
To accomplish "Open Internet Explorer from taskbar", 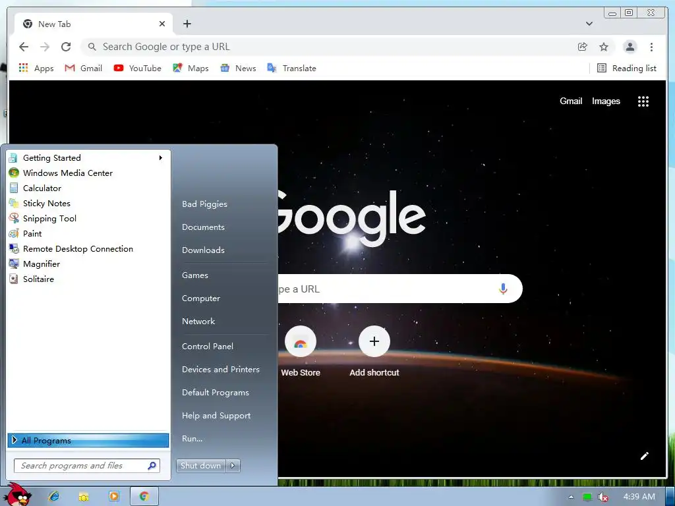I will coord(54,496).
